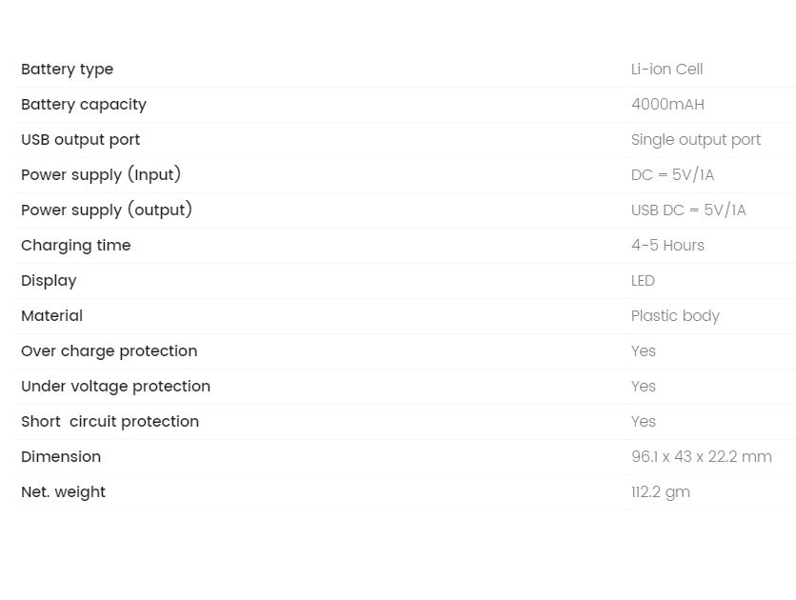The height and width of the screenshot is (600, 796).
Task: Select the Under voltage protection label
Action: click(x=116, y=387)
